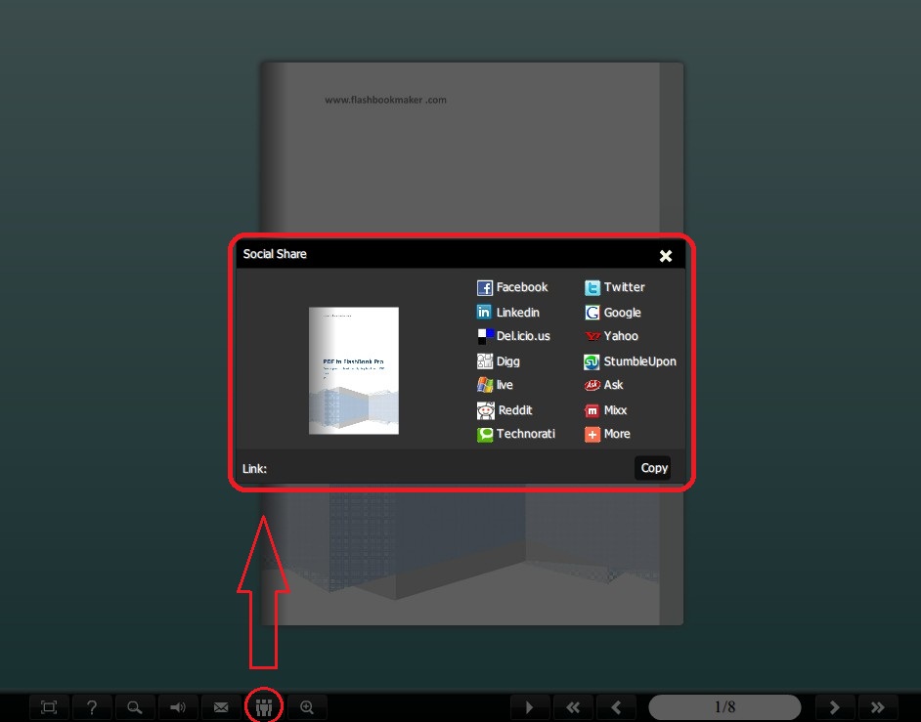Click the Digg text link
This screenshot has width=921, height=722.
click(x=508, y=361)
